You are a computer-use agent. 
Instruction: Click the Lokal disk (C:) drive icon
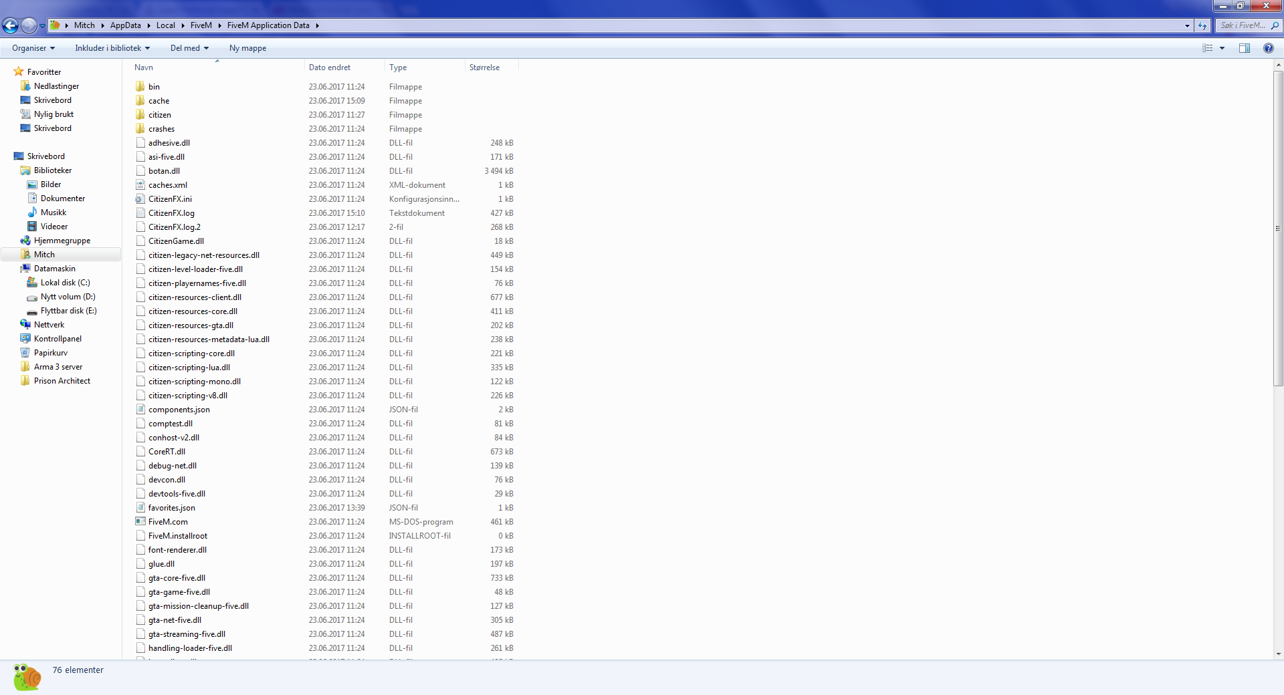pyautogui.click(x=32, y=282)
